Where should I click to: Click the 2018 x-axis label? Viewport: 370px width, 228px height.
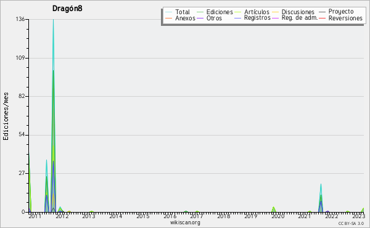pyautogui.click(x=223, y=216)
